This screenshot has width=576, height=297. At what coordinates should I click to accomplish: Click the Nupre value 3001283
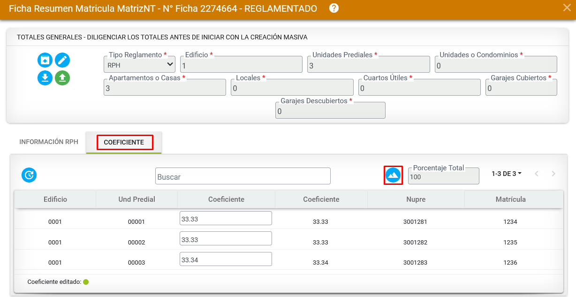click(415, 263)
